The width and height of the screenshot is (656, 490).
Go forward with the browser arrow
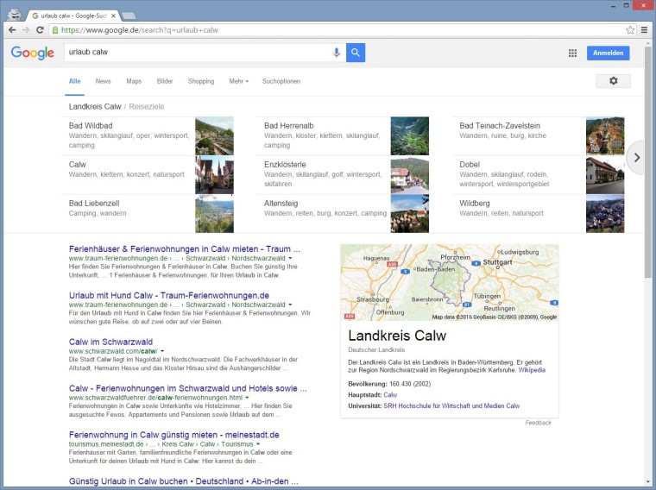click(26, 30)
